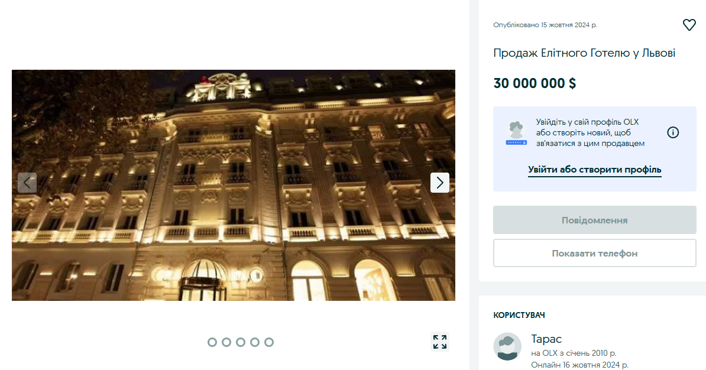Click the КОРИСТУВАЧ section heading
The image size is (706, 370).
click(x=519, y=315)
